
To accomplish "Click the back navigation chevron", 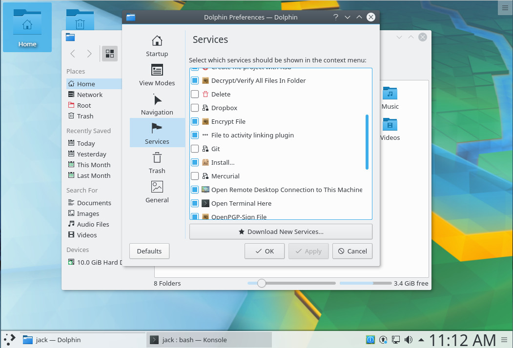I will point(72,54).
